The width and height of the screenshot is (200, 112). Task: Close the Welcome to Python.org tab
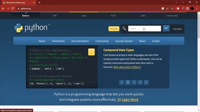tap(34, 2)
